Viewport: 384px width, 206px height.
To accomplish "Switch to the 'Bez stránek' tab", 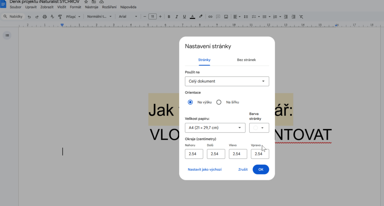I will [x=246, y=60].
